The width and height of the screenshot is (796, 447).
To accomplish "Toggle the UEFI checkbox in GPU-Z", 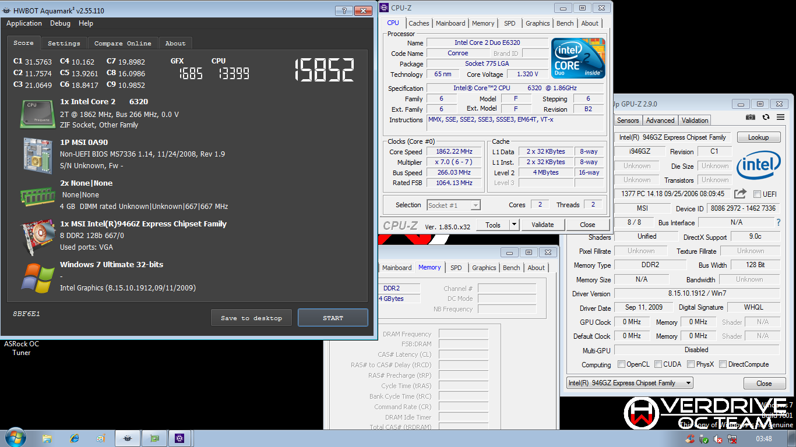I will [x=757, y=194].
